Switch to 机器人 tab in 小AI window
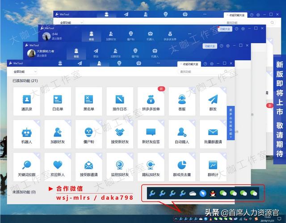This screenshot has height=223, width=286. pyautogui.click(x=150, y=36)
